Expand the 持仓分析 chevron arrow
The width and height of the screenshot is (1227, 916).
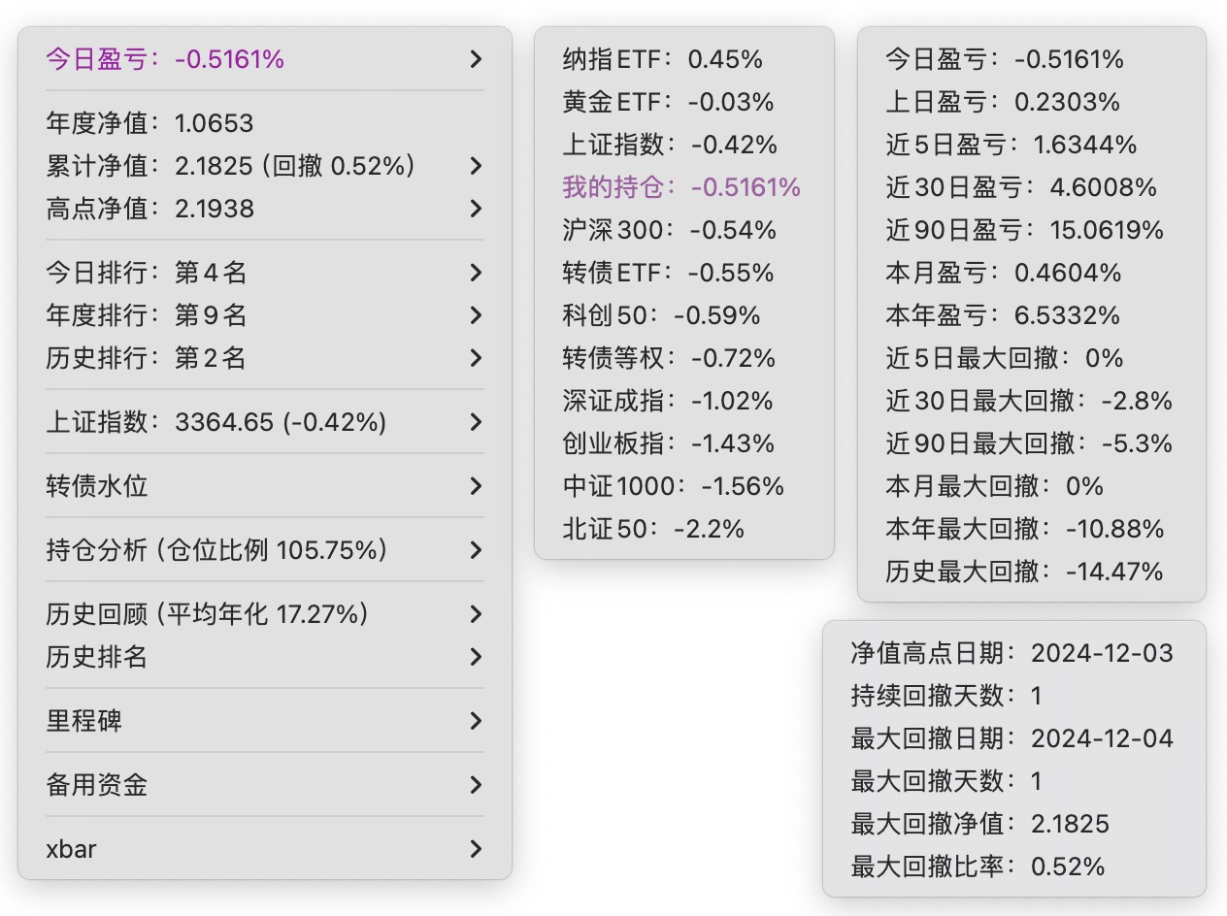pyautogui.click(x=476, y=550)
